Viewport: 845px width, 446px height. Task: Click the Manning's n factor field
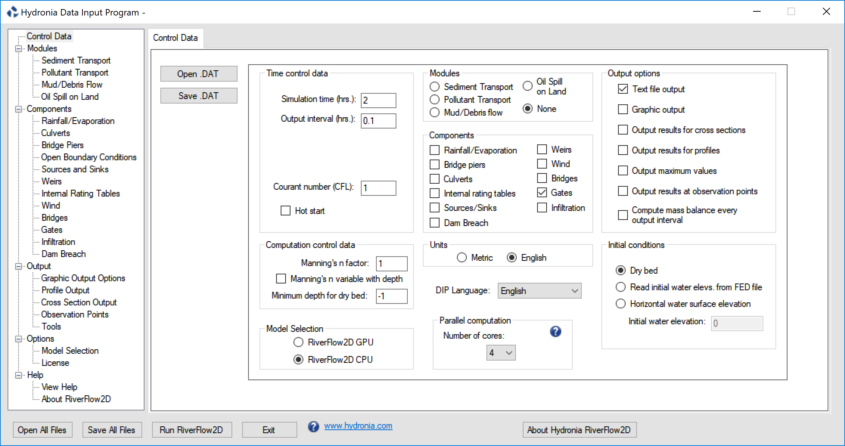pos(392,264)
